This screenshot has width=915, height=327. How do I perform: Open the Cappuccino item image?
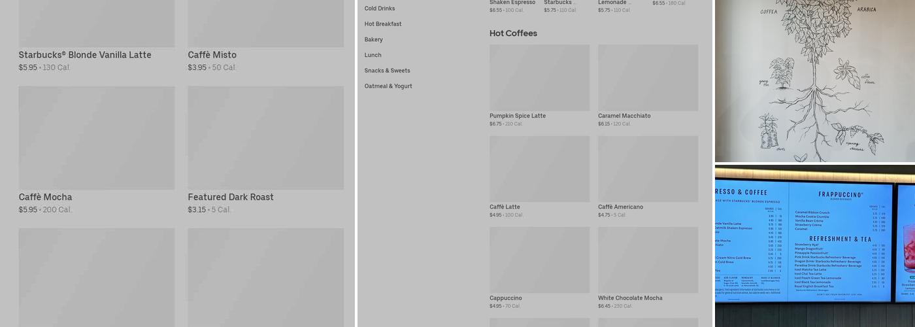[x=539, y=260]
